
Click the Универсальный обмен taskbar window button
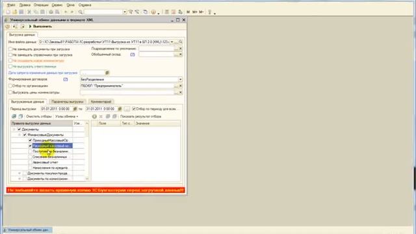(x=27, y=230)
